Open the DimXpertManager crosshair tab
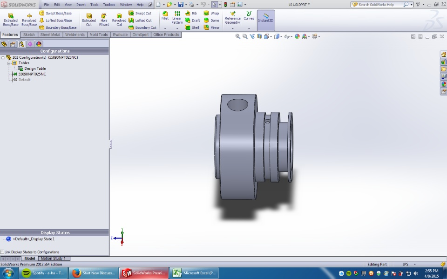The image size is (447, 279). pos(30,44)
